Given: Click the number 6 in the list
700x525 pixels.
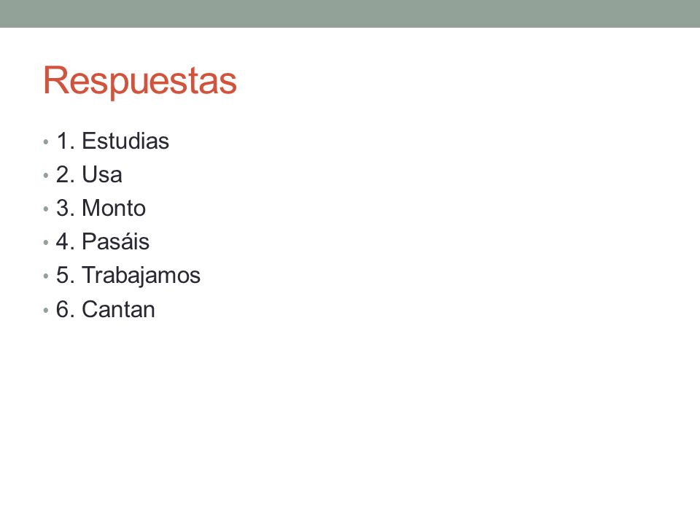Looking at the screenshot, I should 63,309.
